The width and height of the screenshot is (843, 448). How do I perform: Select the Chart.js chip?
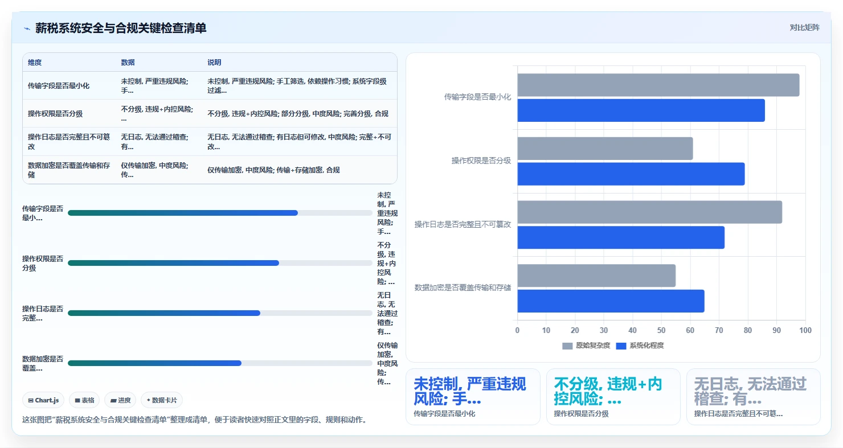point(43,400)
